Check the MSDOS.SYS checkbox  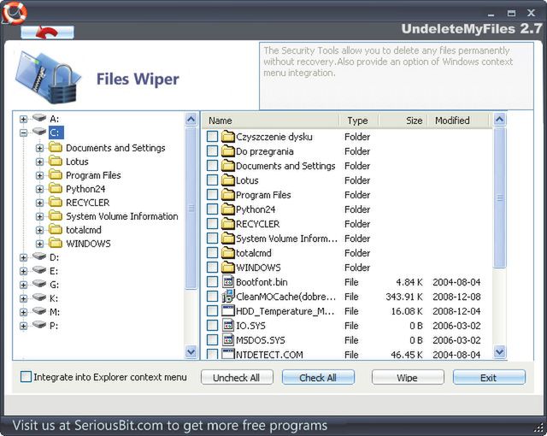[x=212, y=339]
